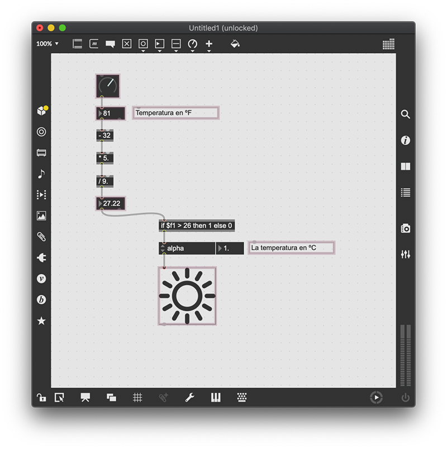Open the Sequences browser in sidebar

[x=41, y=195]
